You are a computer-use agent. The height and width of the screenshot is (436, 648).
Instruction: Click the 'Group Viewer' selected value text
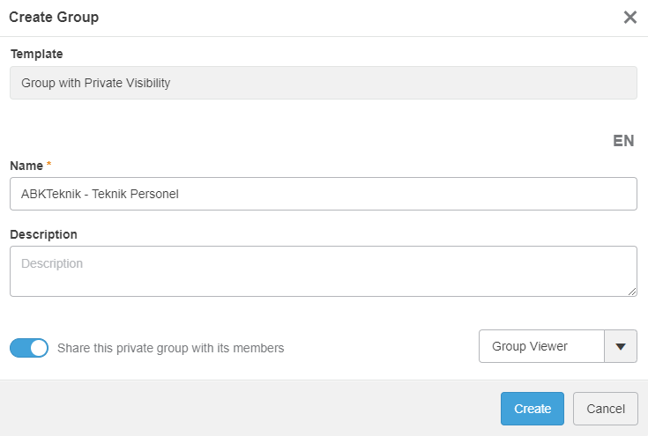pyautogui.click(x=529, y=347)
